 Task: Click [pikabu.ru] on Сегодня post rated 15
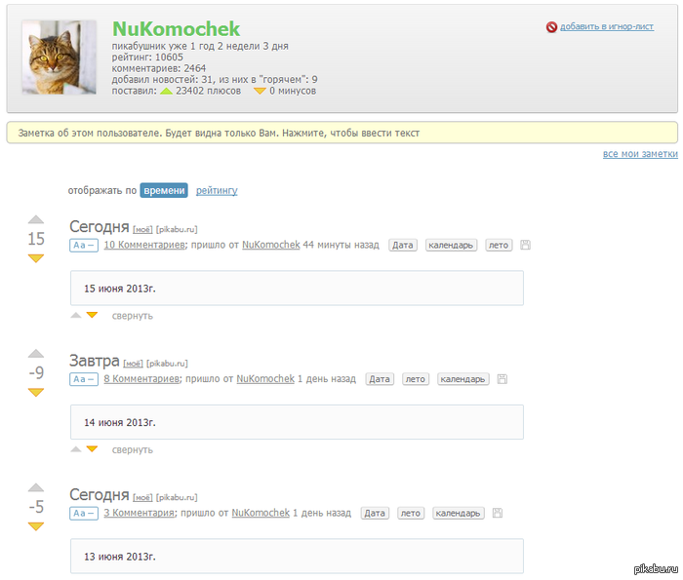177,229
